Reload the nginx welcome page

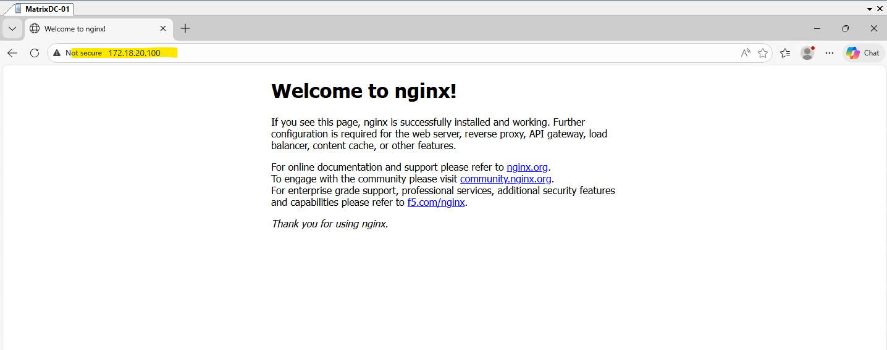click(35, 53)
